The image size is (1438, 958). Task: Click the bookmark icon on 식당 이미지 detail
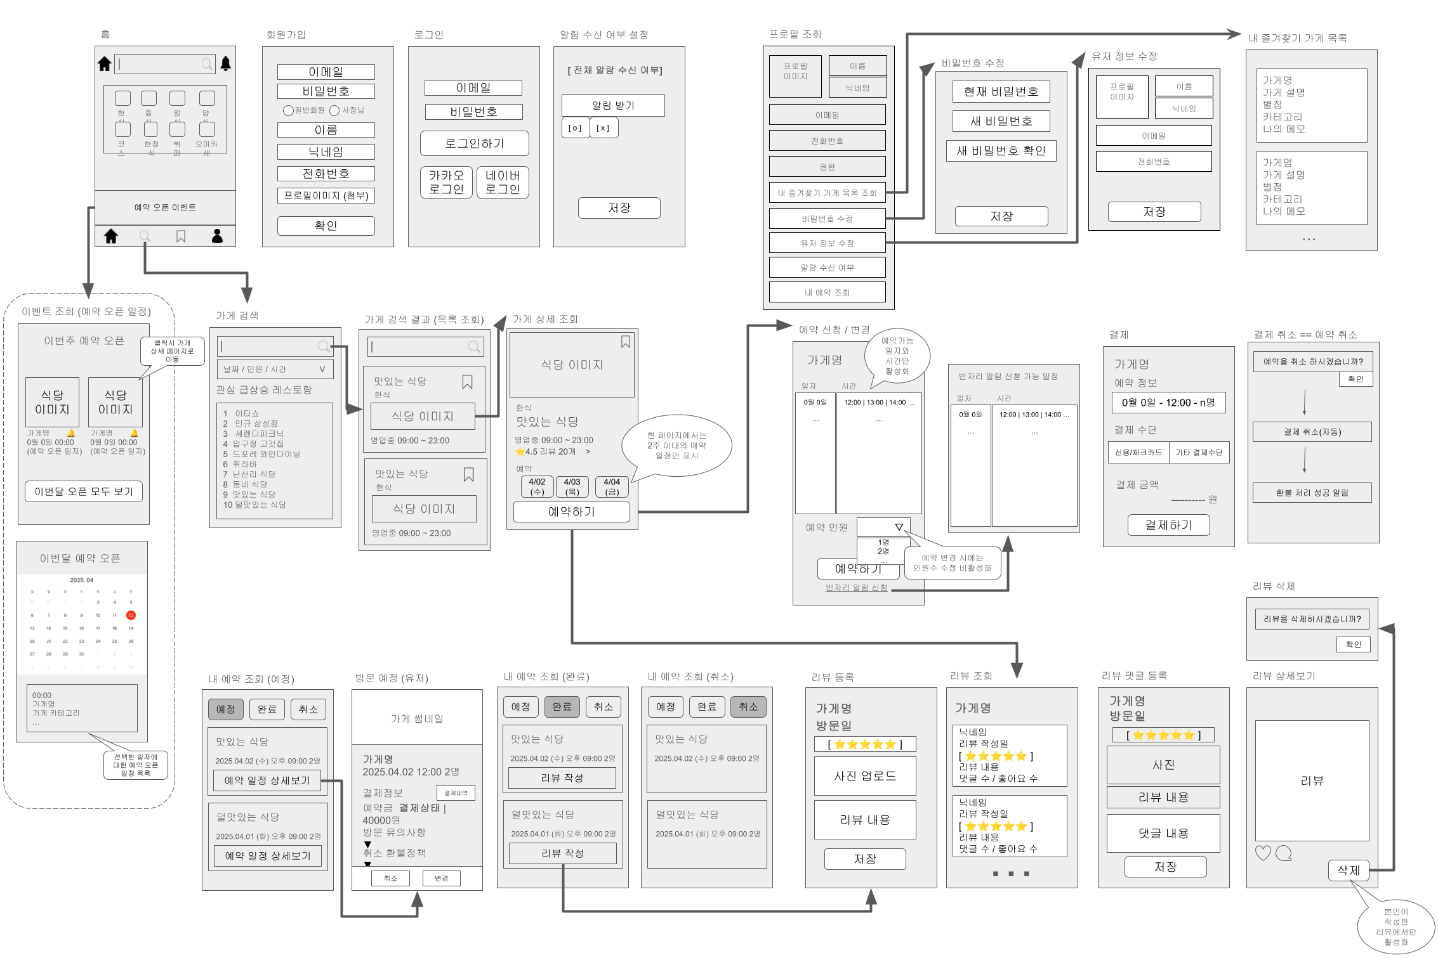(x=625, y=342)
